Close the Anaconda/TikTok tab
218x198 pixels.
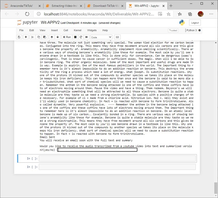point(39,6)
